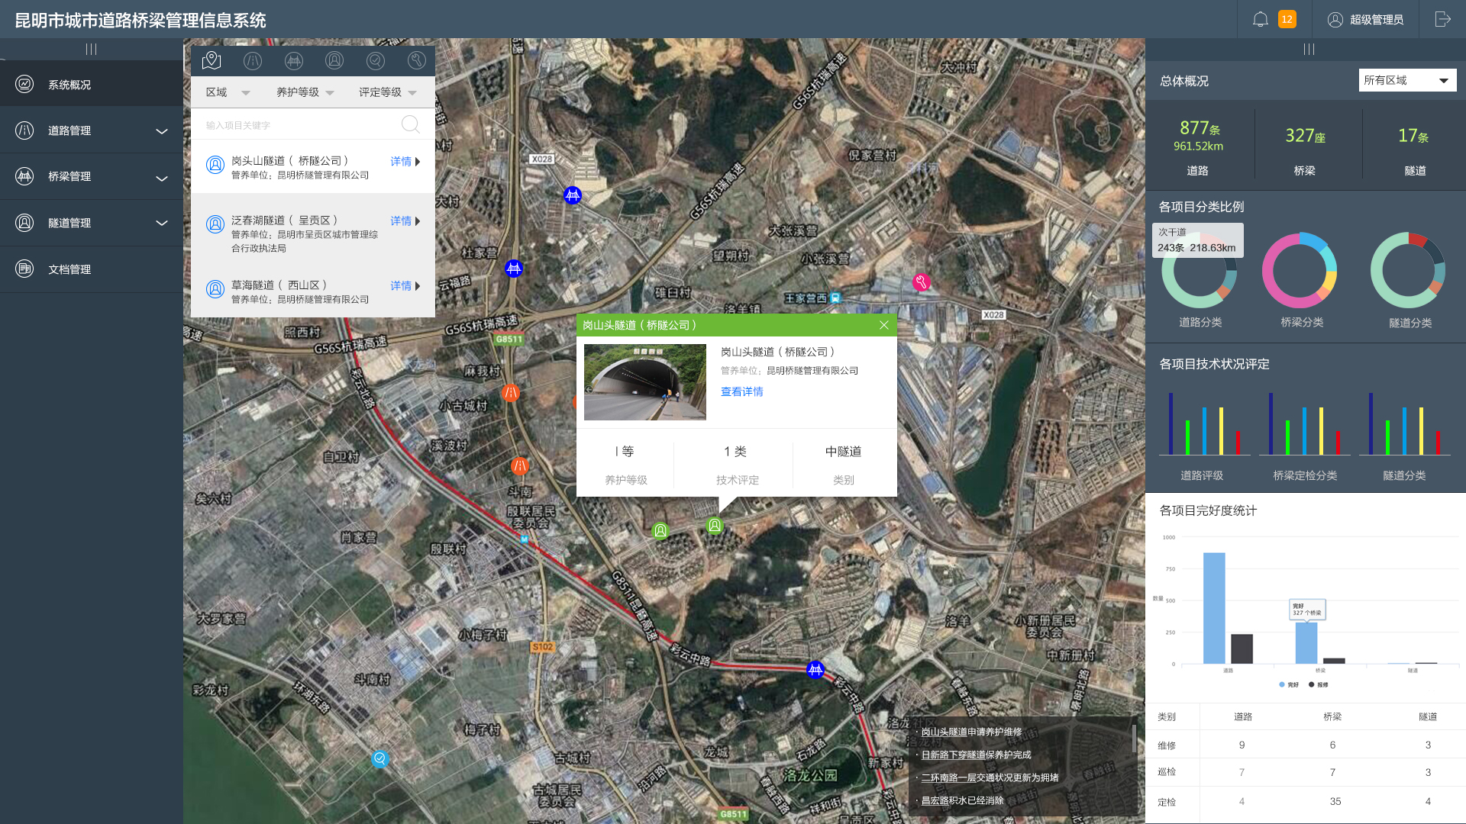Expand the 桥梁管理 chevron

pyautogui.click(x=162, y=178)
